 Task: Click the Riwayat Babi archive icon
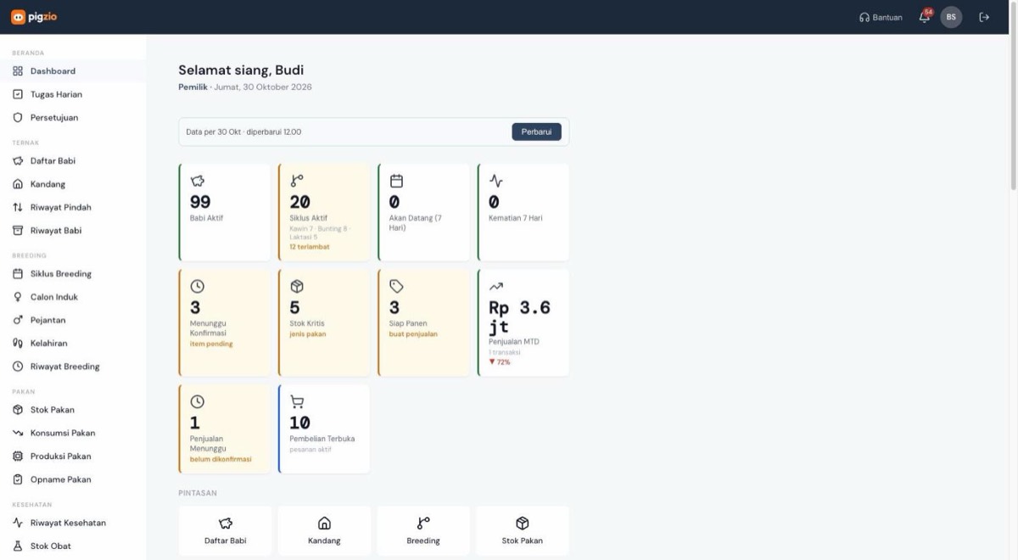(18, 231)
